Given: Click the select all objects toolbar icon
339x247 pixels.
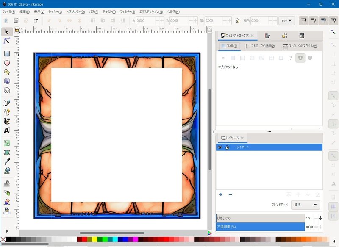Looking at the screenshot, I should tap(16, 20).
